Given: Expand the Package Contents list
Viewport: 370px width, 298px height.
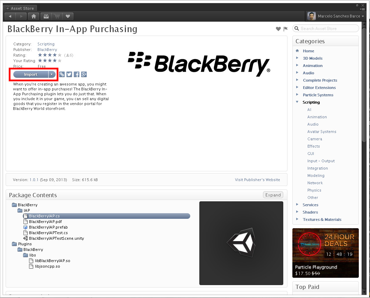Looking at the screenshot, I should point(273,195).
